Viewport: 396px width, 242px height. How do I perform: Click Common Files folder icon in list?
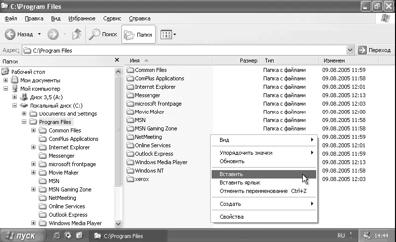tap(130, 70)
